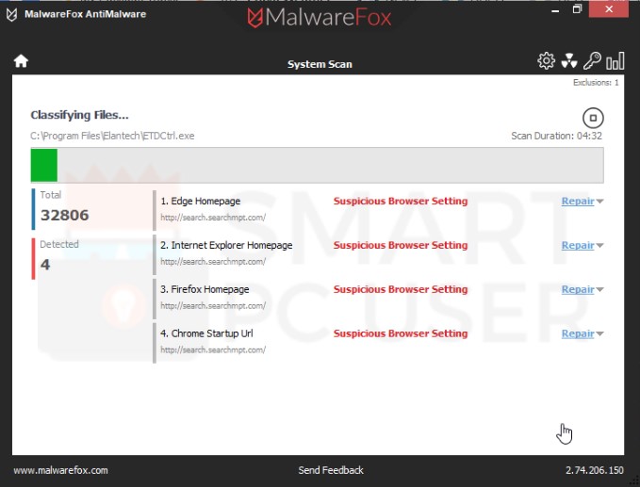This screenshot has height=487, width=640.
Task: Open www.malwarefox.com website link
Action: [x=61, y=470]
